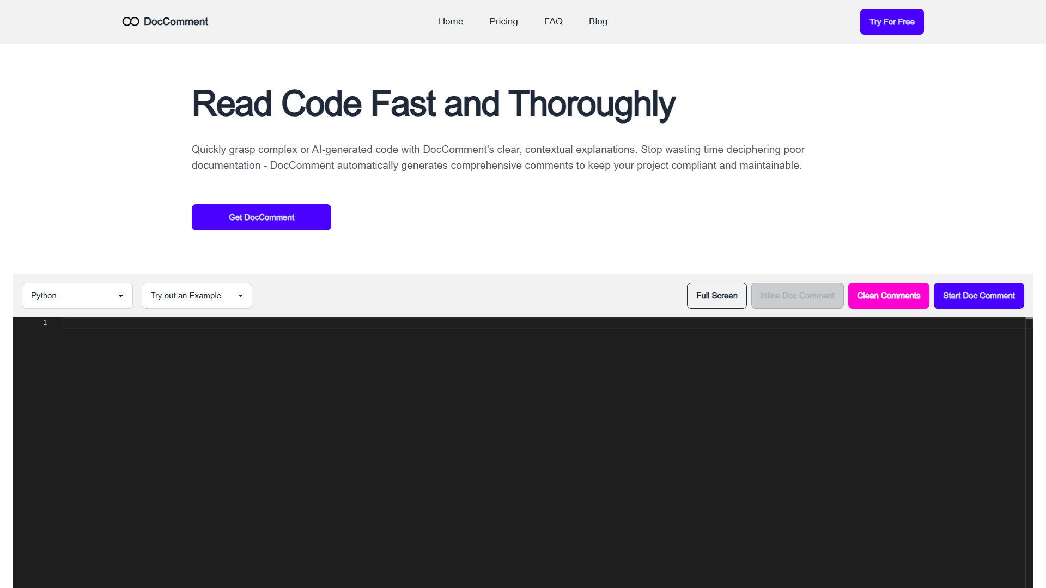Switch editor to Full Screen
This screenshot has height=588, width=1046.
[717, 296]
